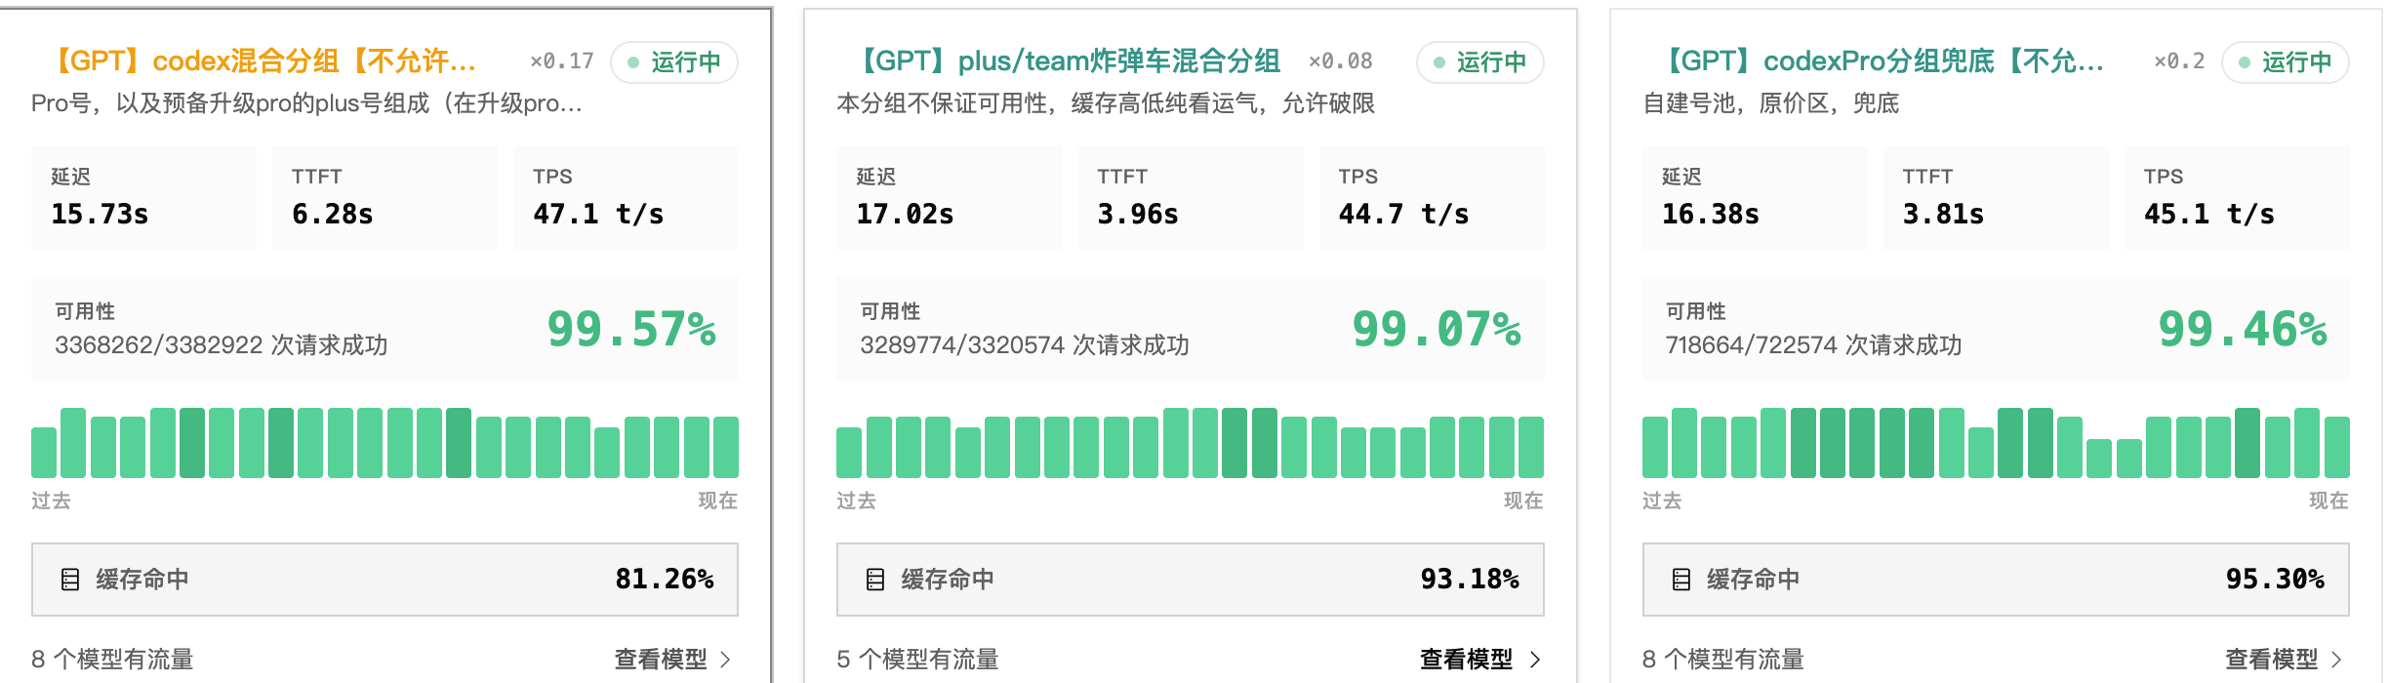2389x683 pixels.
Task: Click 3368262/3382922 次请求成功 text
Action: (x=222, y=345)
